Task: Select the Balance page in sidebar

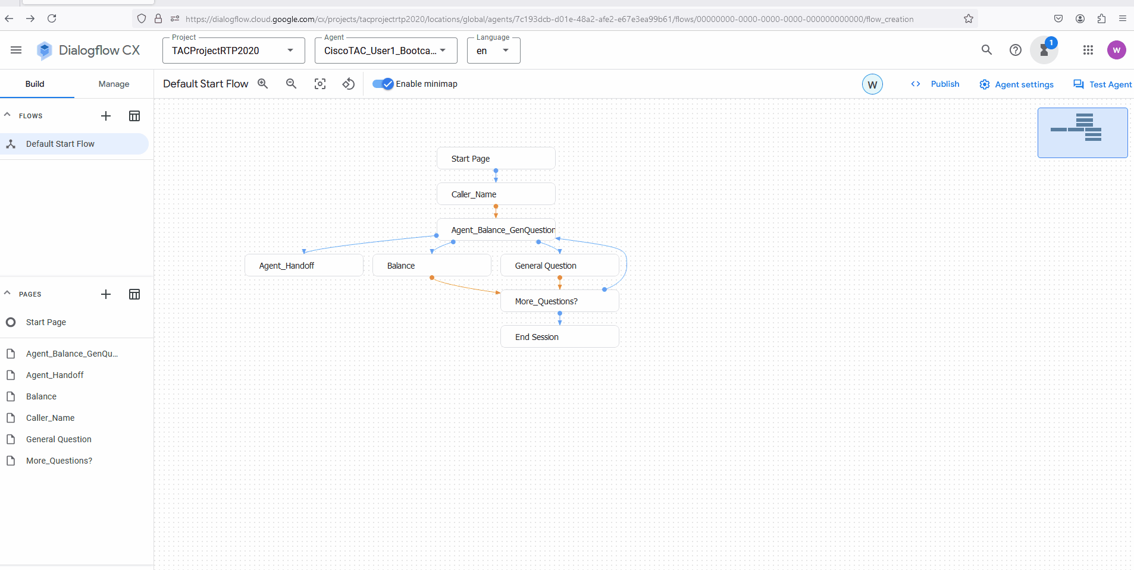Action: coord(41,396)
